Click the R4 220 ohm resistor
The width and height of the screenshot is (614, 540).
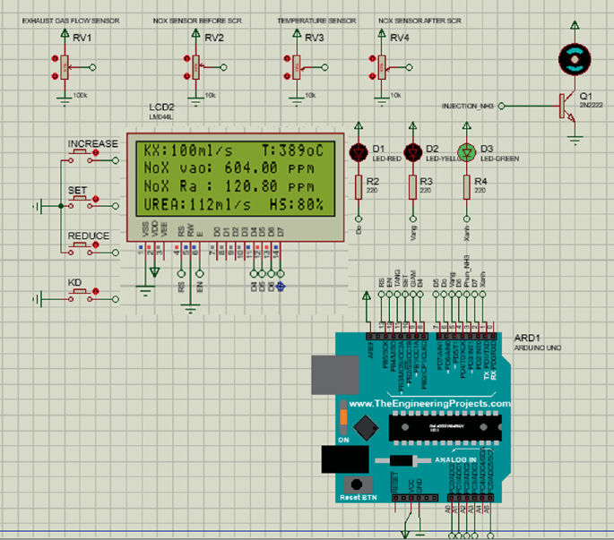[465, 186]
